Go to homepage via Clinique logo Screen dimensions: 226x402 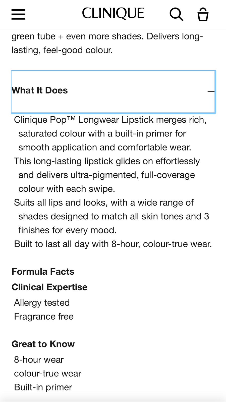coord(113,13)
